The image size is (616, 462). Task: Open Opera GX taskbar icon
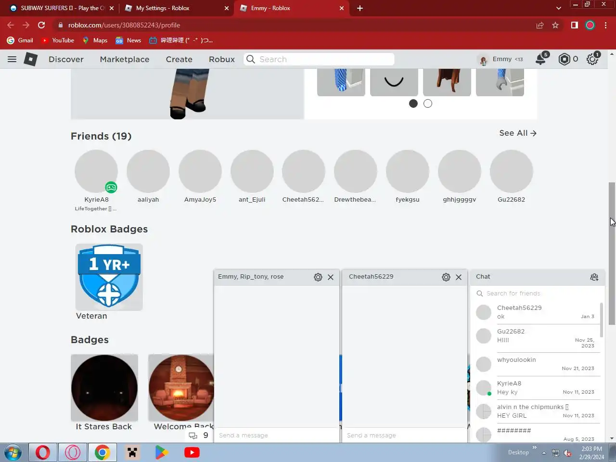pos(73,453)
